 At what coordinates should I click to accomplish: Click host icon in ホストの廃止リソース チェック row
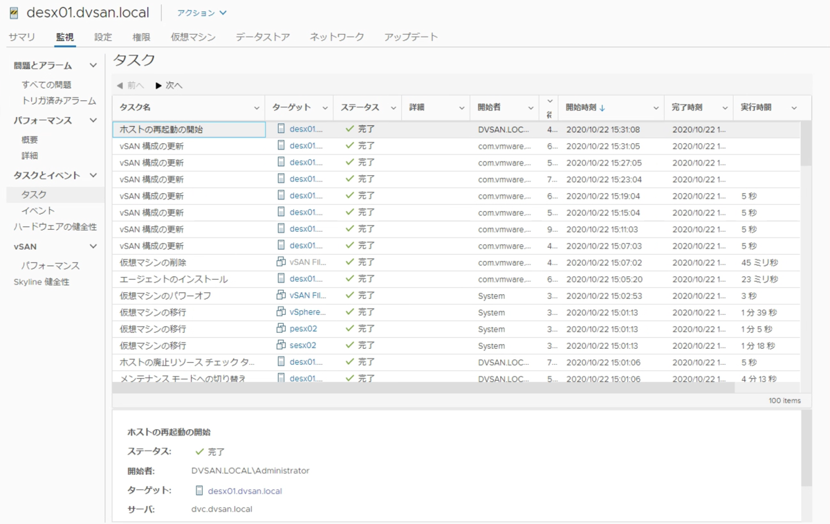coord(281,361)
